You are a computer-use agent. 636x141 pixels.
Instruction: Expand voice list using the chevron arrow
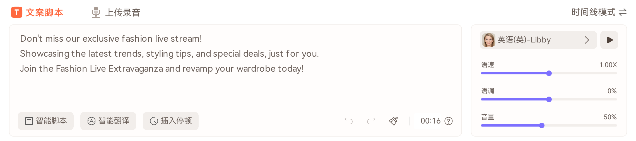[x=587, y=40]
